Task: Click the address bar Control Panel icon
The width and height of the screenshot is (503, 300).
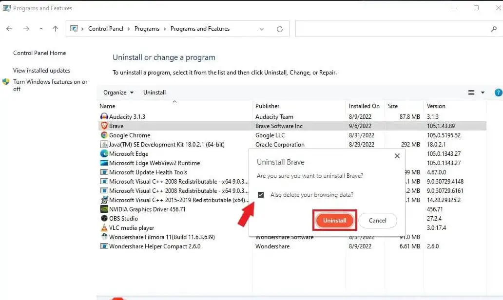Action: click(74, 29)
